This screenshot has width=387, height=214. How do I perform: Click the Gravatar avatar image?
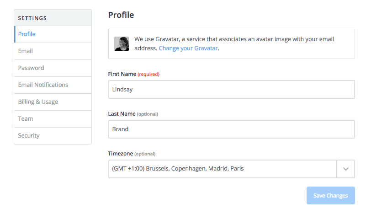(x=121, y=44)
